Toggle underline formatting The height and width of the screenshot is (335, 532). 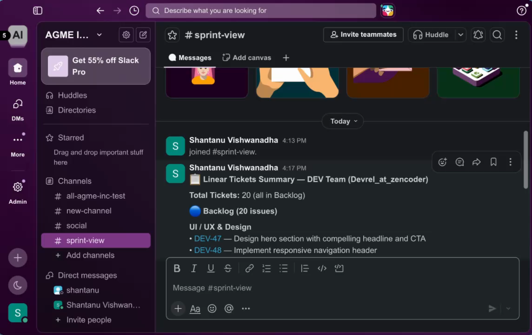211,268
